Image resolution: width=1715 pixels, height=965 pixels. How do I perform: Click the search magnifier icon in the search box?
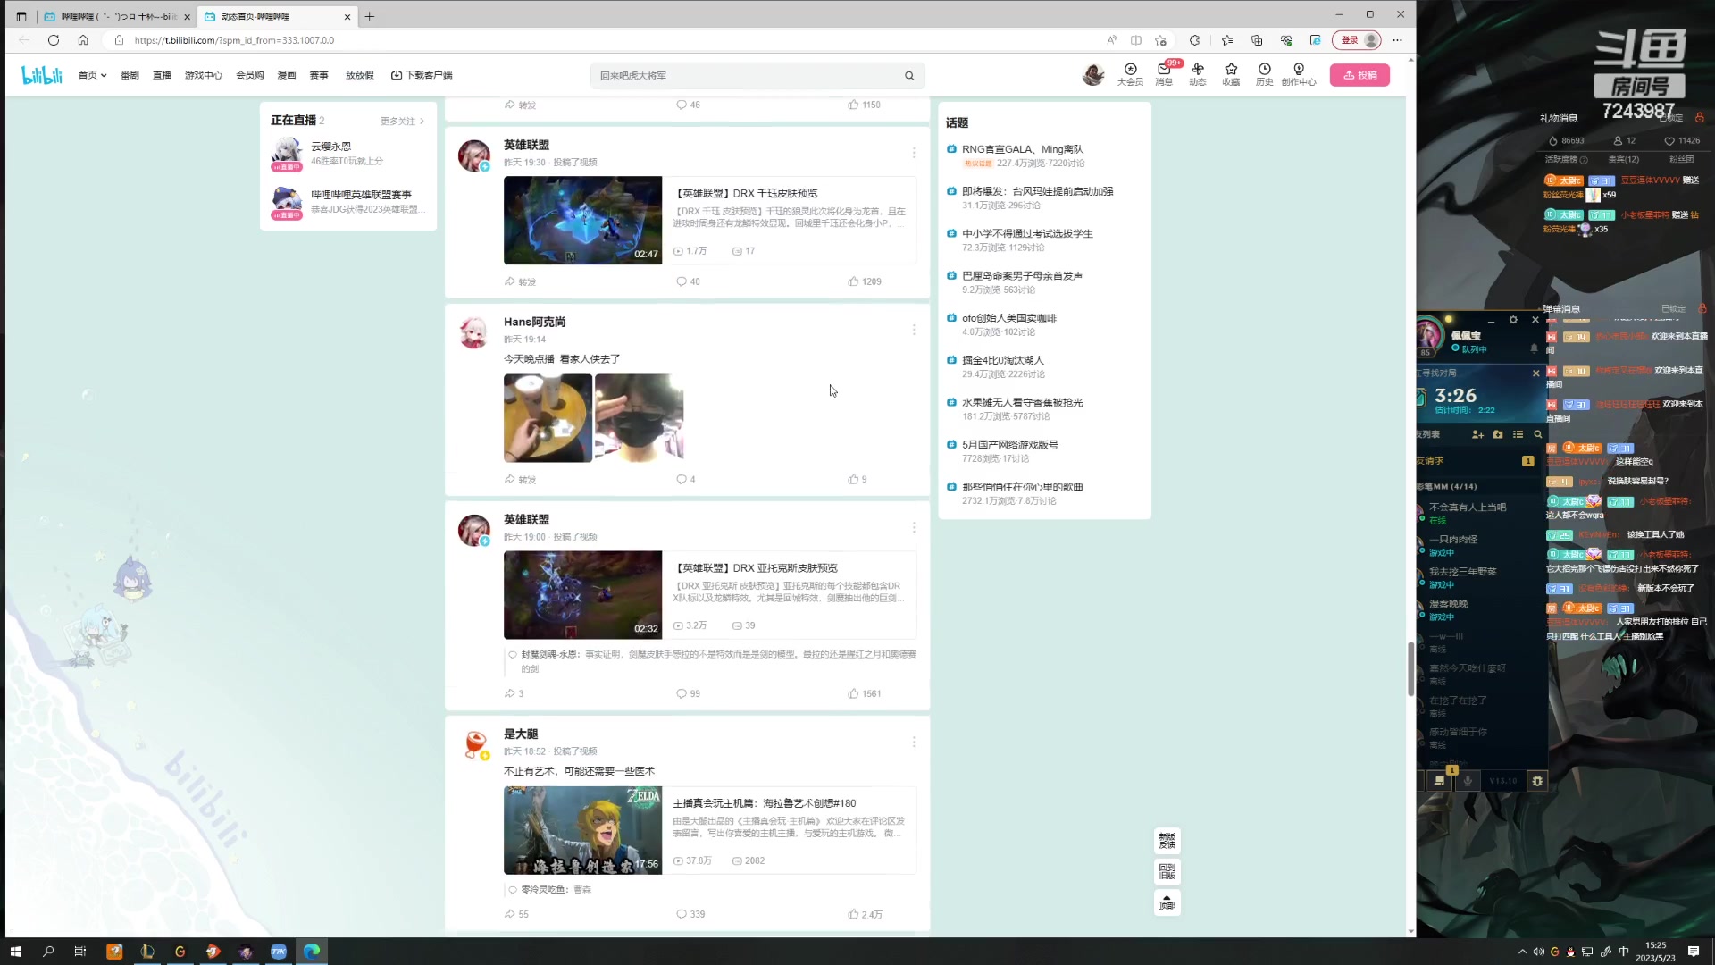click(909, 76)
